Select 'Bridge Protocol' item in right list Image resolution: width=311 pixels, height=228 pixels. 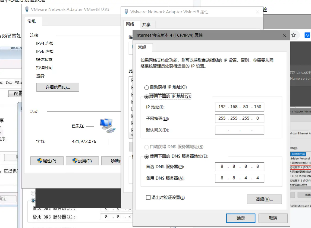300,159
